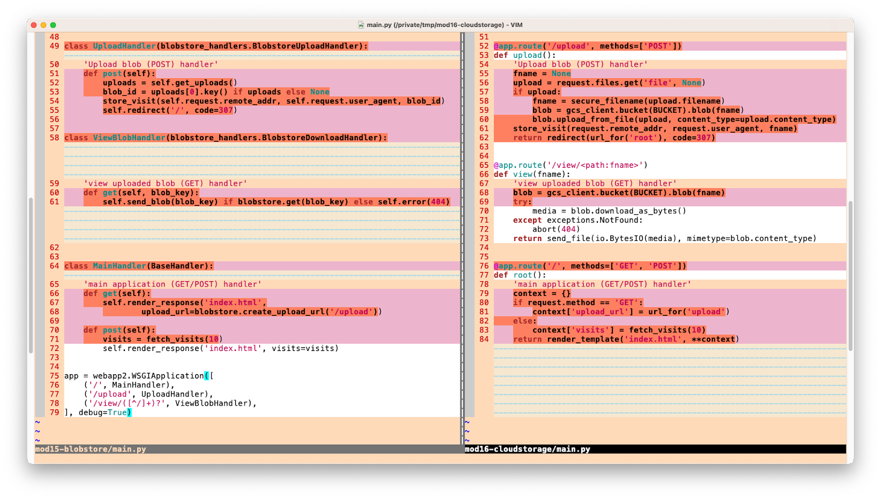Click the yellow minimize window button
This screenshot has width=881, height=499.
coord(43,25)
